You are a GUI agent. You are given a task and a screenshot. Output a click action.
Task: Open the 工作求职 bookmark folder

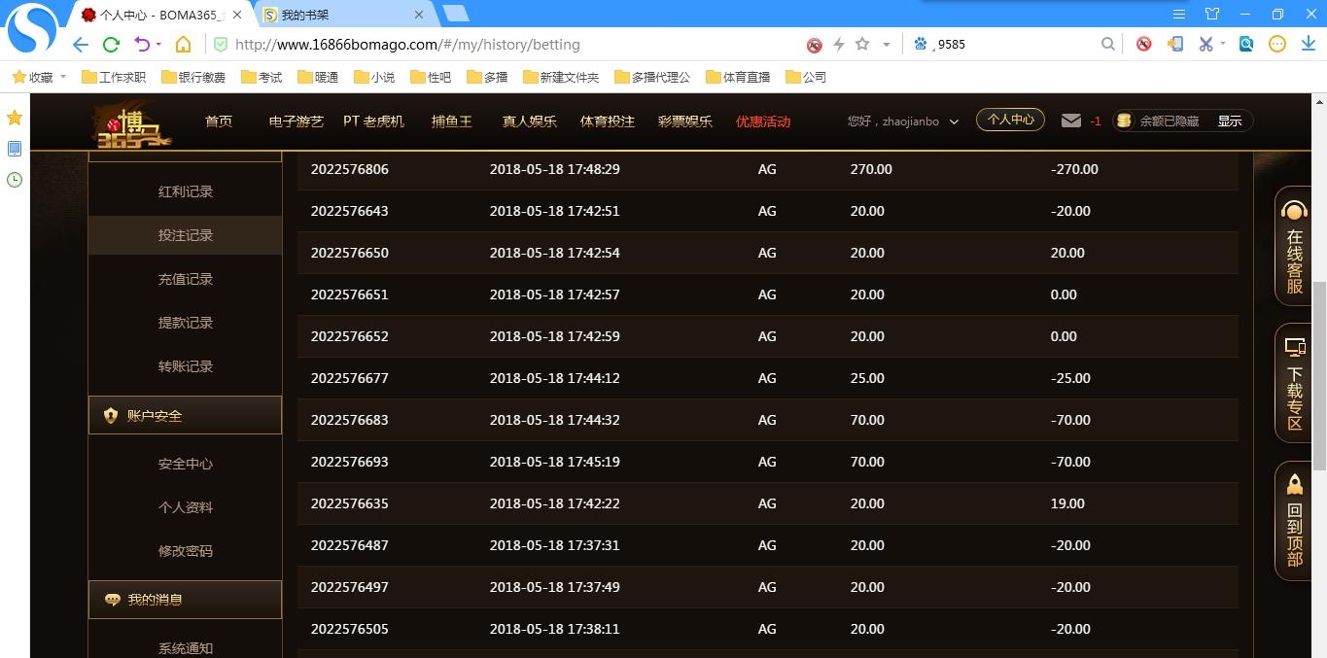tap(114, 77)
